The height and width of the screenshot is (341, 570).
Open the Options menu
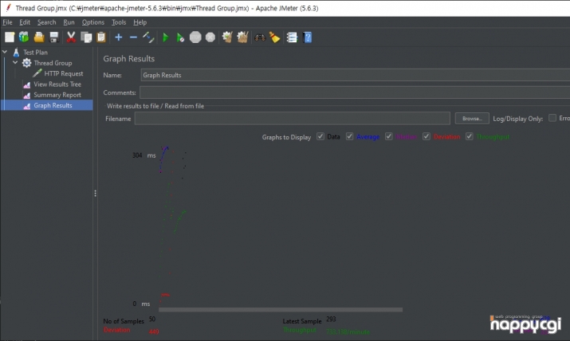pyautogui.click(x=93, y=22)
